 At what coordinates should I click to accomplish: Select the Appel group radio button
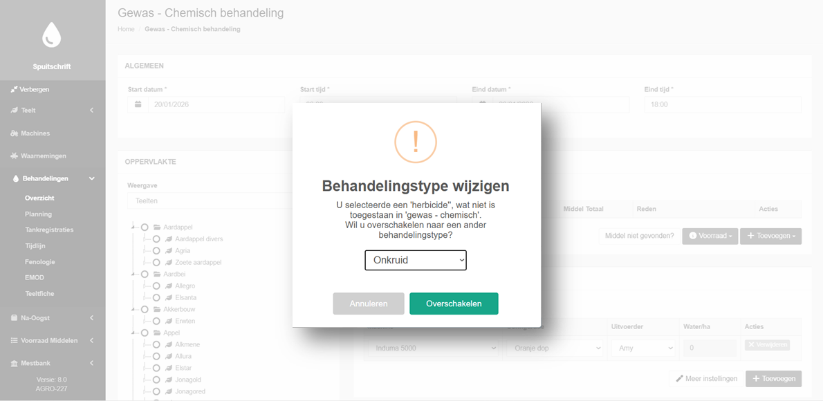[x=145, y=333]
